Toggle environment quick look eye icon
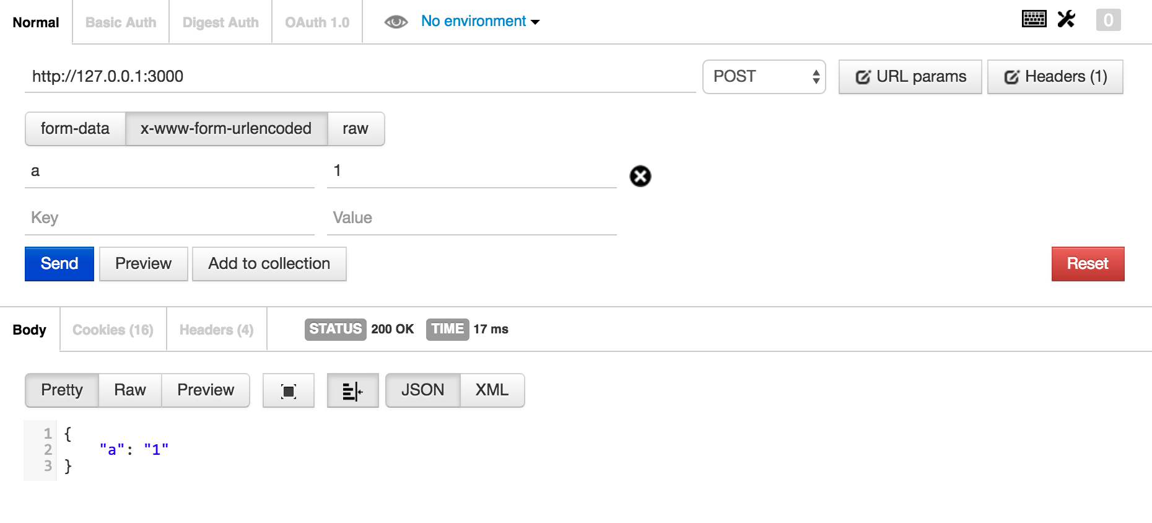The height and width of the screenshot is (523, 1152). point(396,22)
